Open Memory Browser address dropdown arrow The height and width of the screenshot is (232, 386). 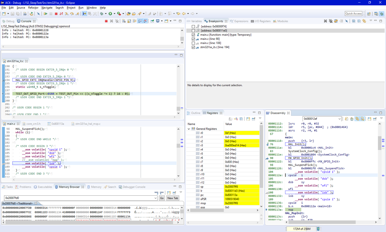[155, 198]
